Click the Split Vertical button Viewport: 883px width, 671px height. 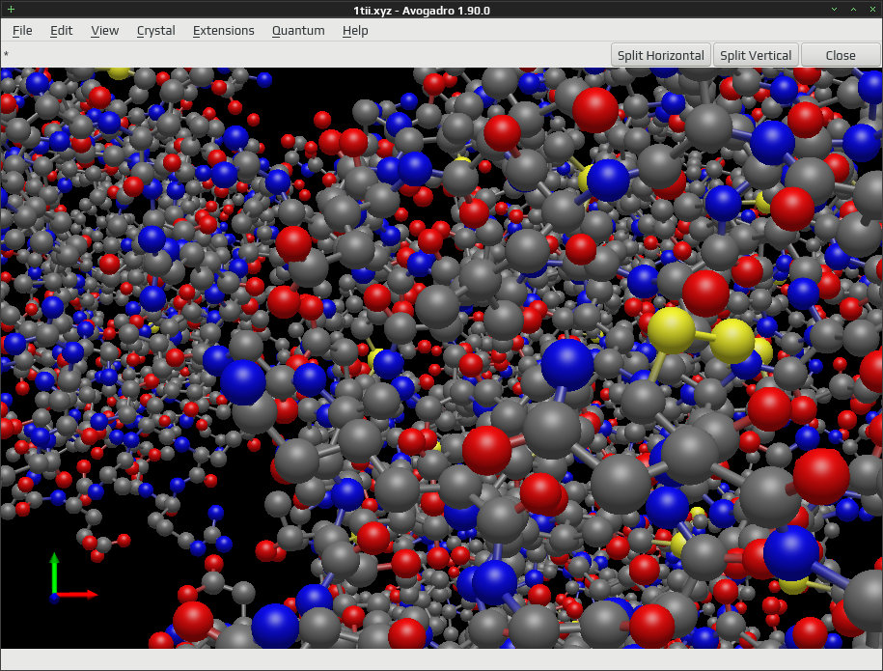click(x=756, y=55)
